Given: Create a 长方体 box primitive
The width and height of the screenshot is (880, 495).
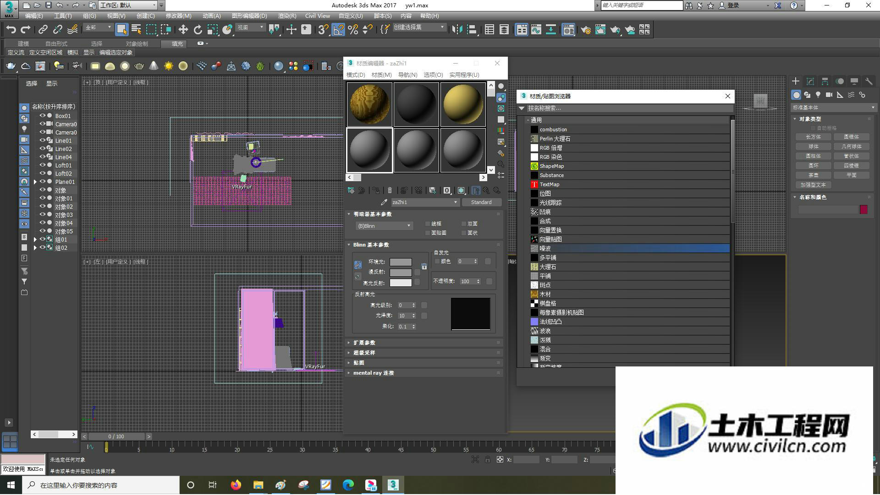Looking at the screenshot, I should [814, 137].
